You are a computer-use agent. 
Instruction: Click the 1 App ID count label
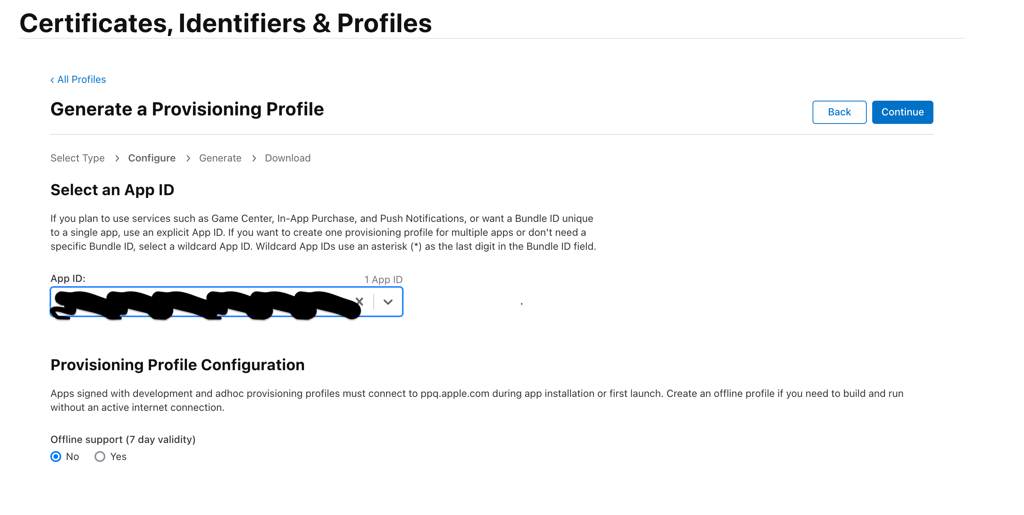pos(383,279)
